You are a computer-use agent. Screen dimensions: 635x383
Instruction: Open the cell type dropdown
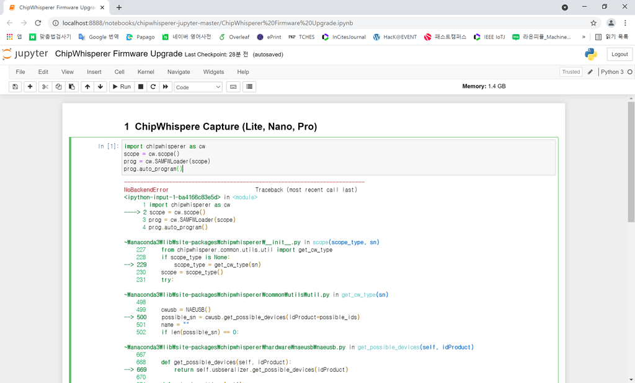pyautogui.click(x=197, y=87)
